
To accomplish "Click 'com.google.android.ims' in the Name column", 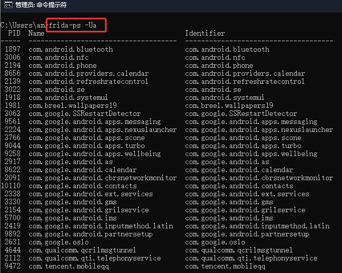I will 73,218.
